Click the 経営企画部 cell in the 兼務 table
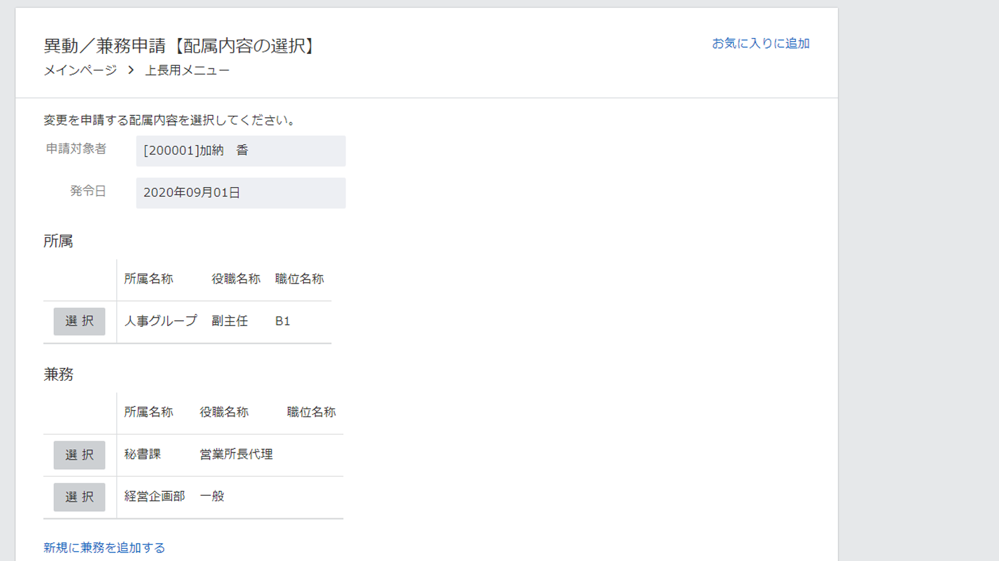Image resolution: width=999 pixels, height=561 pixels. point(155,496)
